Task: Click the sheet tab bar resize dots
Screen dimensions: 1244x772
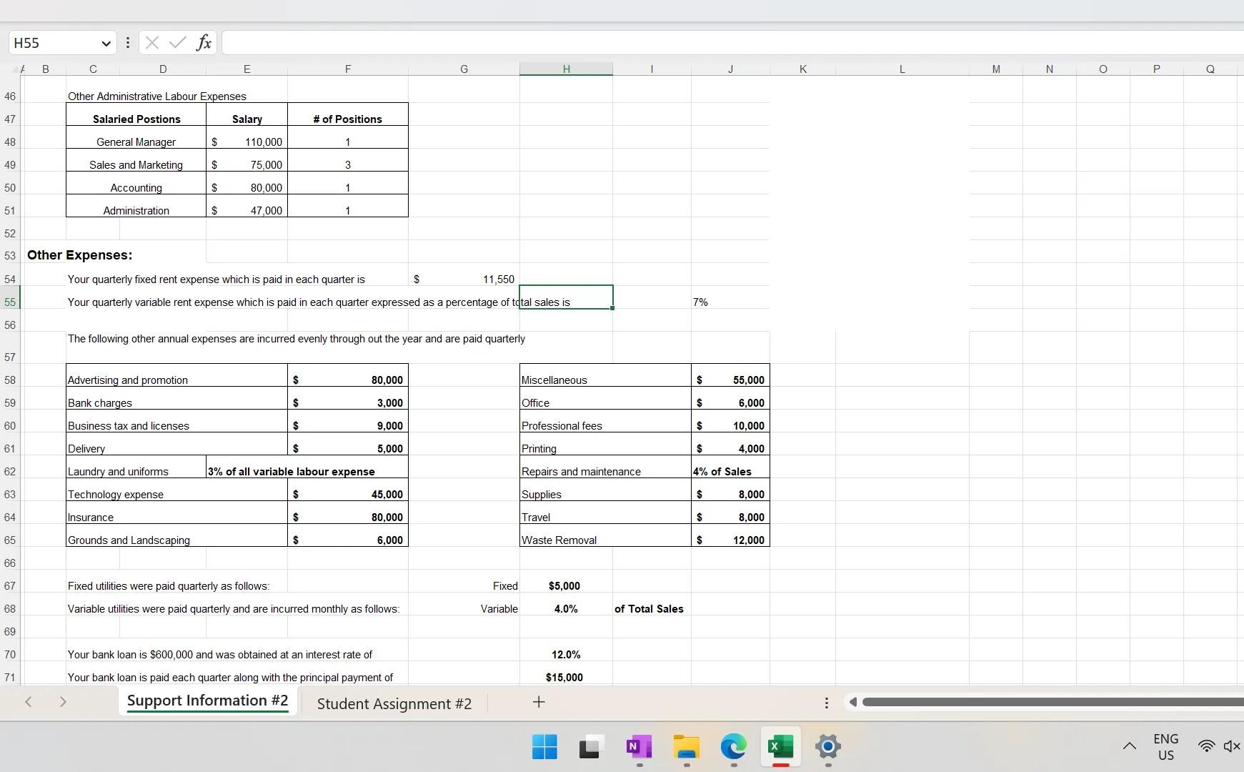Action: click(x=827, y=703)
